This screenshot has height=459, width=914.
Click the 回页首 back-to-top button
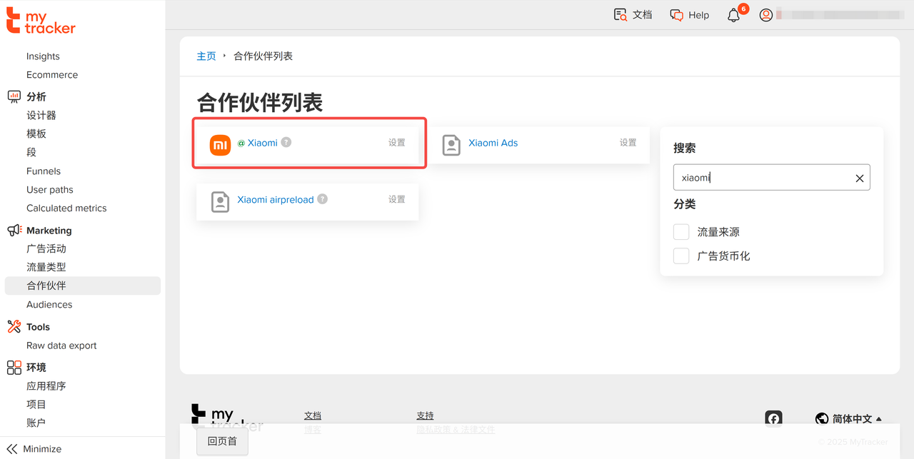[222, 441]
